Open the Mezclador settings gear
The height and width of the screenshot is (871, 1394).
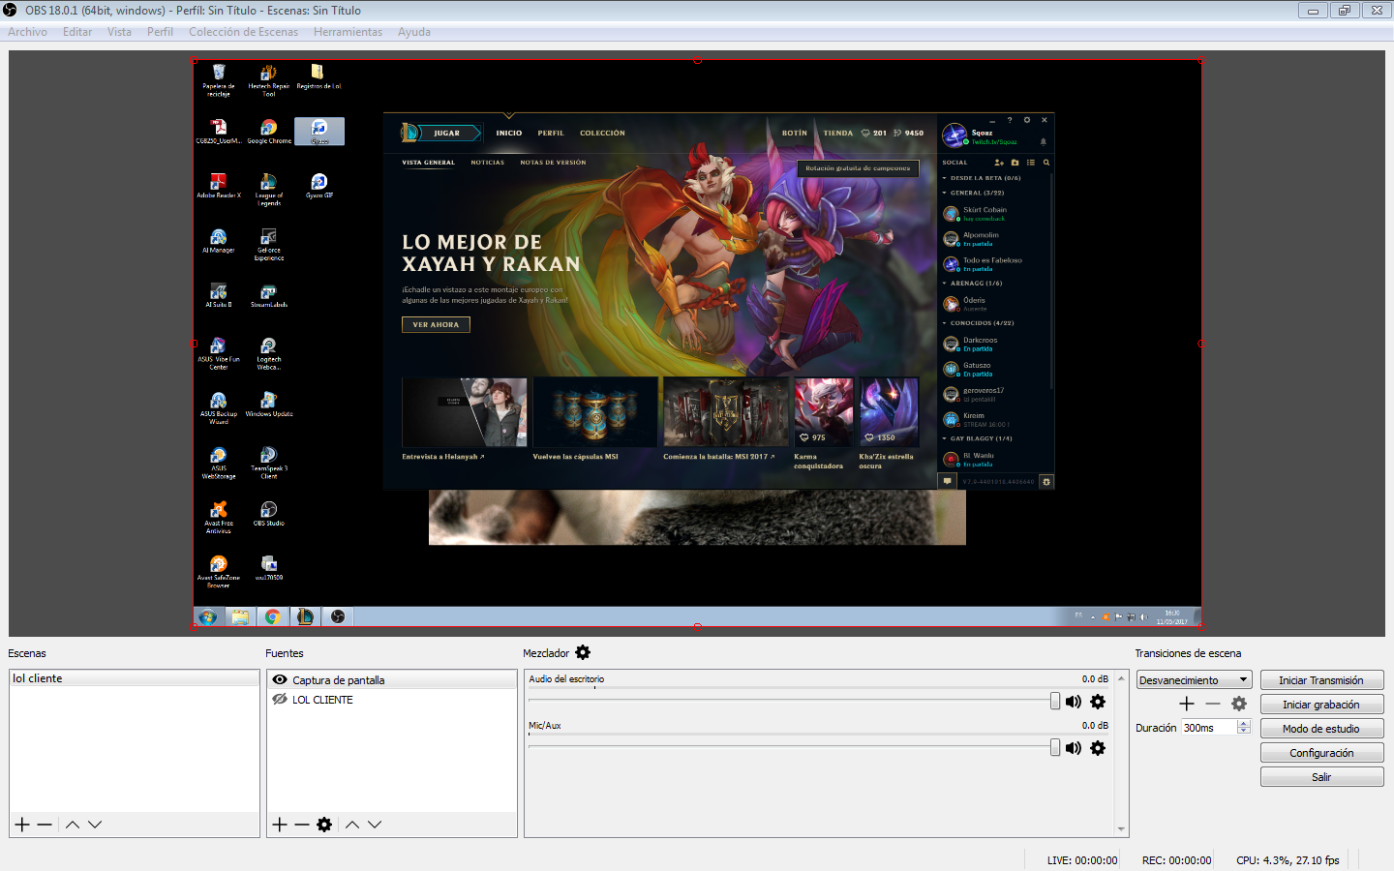[x=583, y=653]
